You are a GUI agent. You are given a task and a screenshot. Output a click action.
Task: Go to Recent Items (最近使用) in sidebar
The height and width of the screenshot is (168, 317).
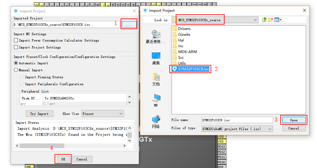pyautogui.click(x=156, y=36)
